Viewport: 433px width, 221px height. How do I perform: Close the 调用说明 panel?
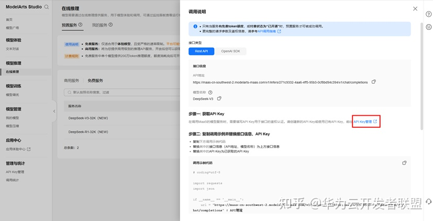(x=415, y=9)
